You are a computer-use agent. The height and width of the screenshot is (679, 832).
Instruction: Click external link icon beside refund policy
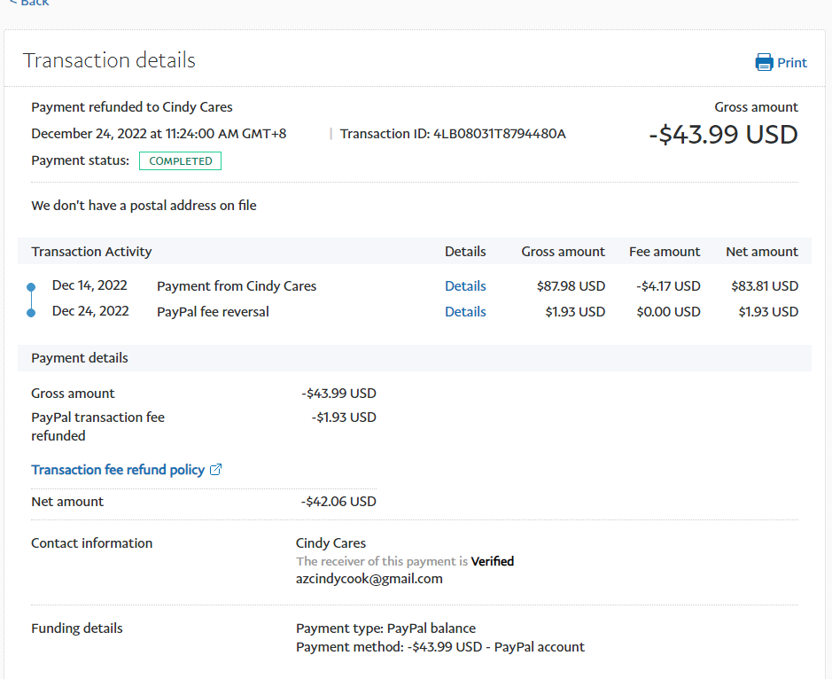tap(215, 470)
